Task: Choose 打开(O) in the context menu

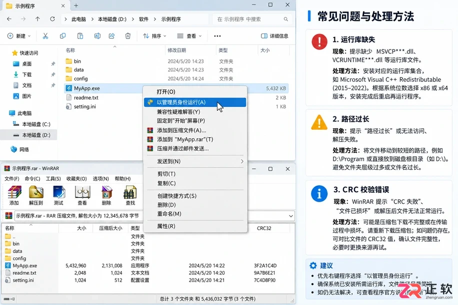Action: click(195, 92)
